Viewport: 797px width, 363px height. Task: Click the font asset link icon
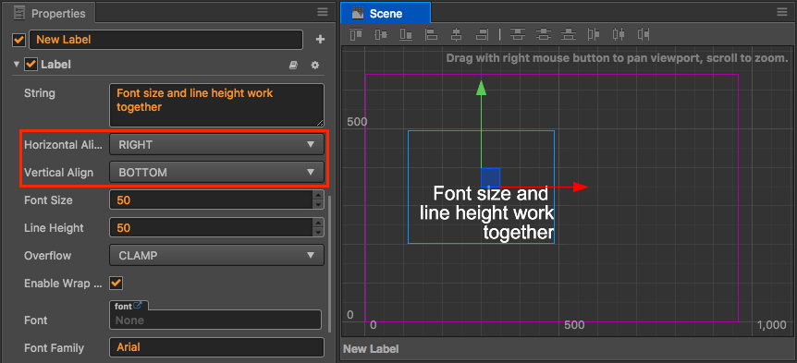coord(137,306)
